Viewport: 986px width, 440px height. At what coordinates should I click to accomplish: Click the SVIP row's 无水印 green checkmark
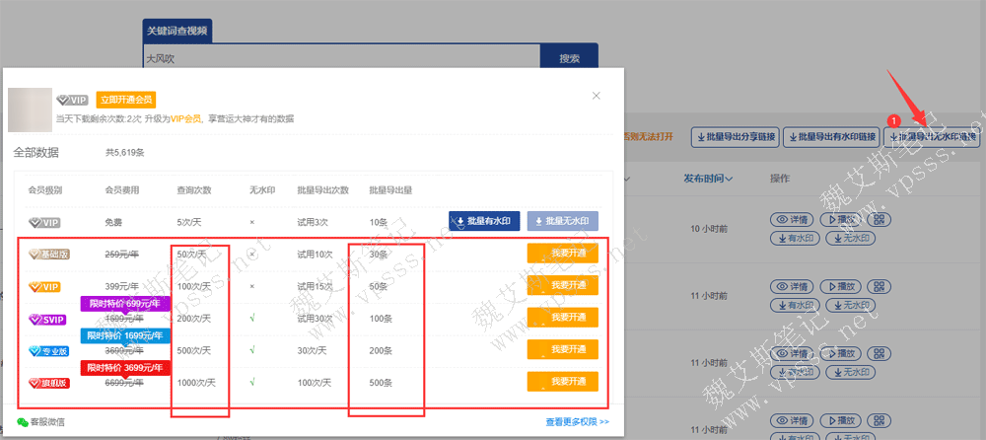(x=251, y=319)
